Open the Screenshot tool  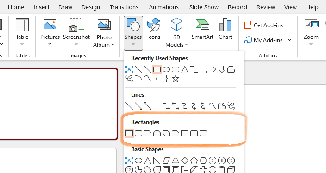(76, 29)
